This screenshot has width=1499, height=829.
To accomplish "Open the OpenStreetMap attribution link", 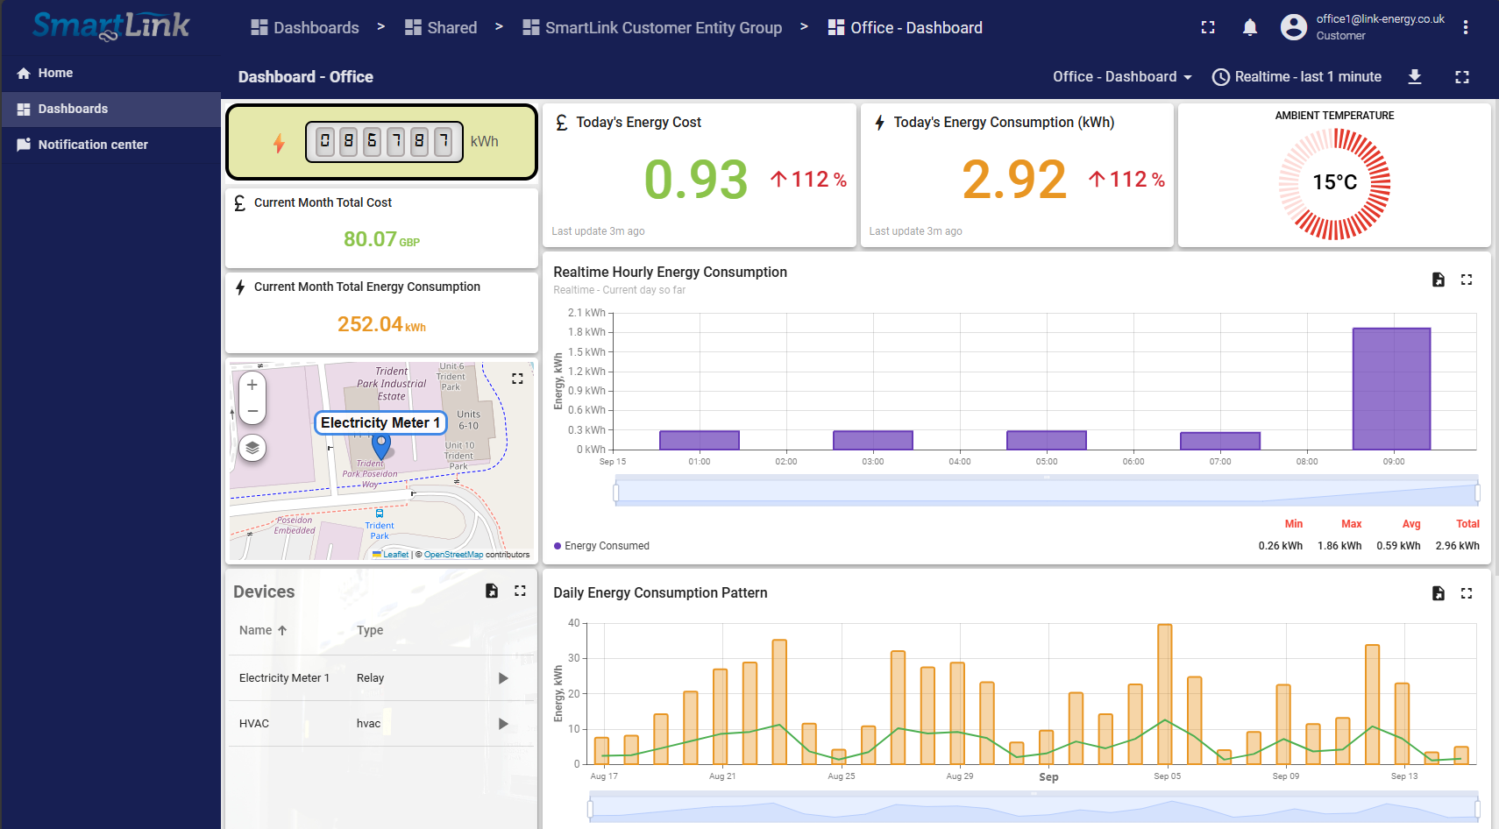I will coord(453,555).
